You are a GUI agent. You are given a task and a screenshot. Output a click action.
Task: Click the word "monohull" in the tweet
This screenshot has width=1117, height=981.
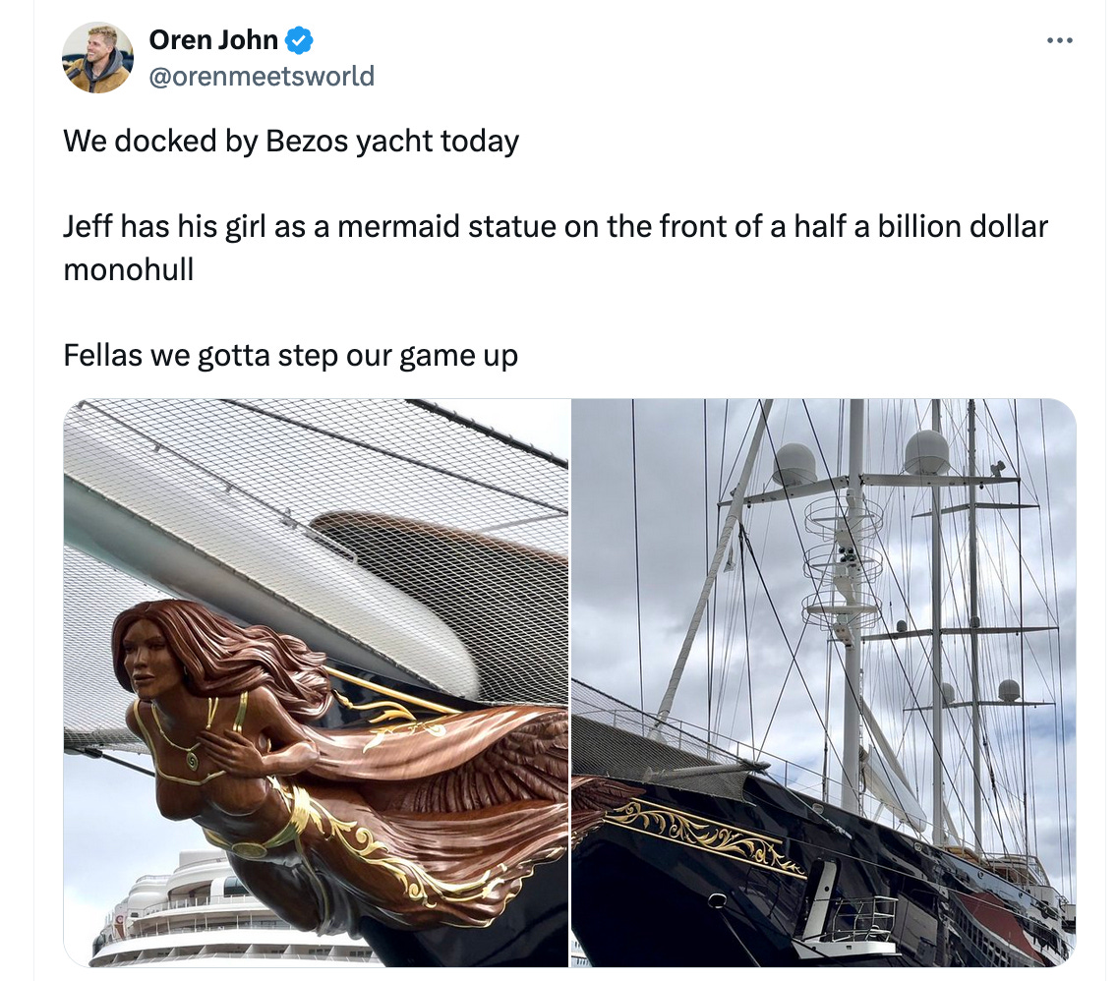129,269
